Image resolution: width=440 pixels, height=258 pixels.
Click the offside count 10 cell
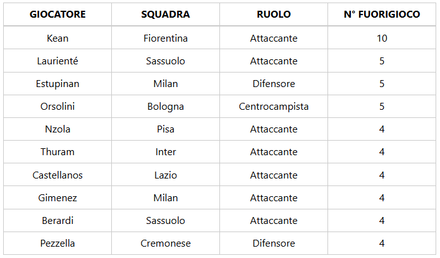tap(382, 38)
